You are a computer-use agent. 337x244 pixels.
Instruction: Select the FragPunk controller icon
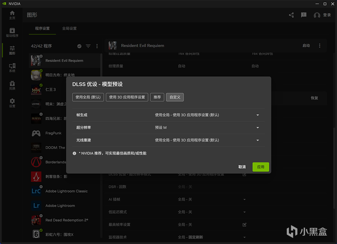pyautogui.click(x=36, y=133)
